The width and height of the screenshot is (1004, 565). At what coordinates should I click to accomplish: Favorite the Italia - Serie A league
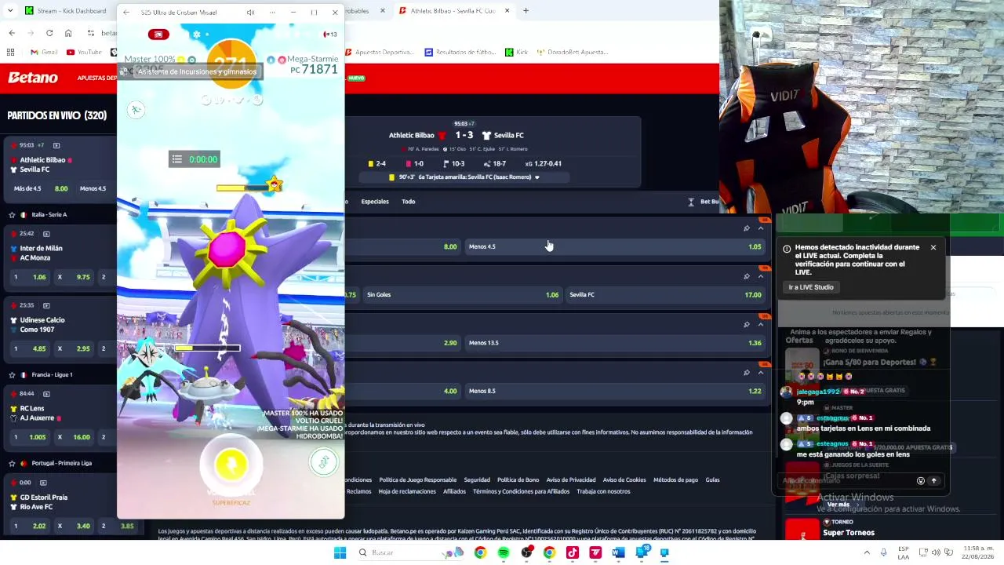pos(12,215)
